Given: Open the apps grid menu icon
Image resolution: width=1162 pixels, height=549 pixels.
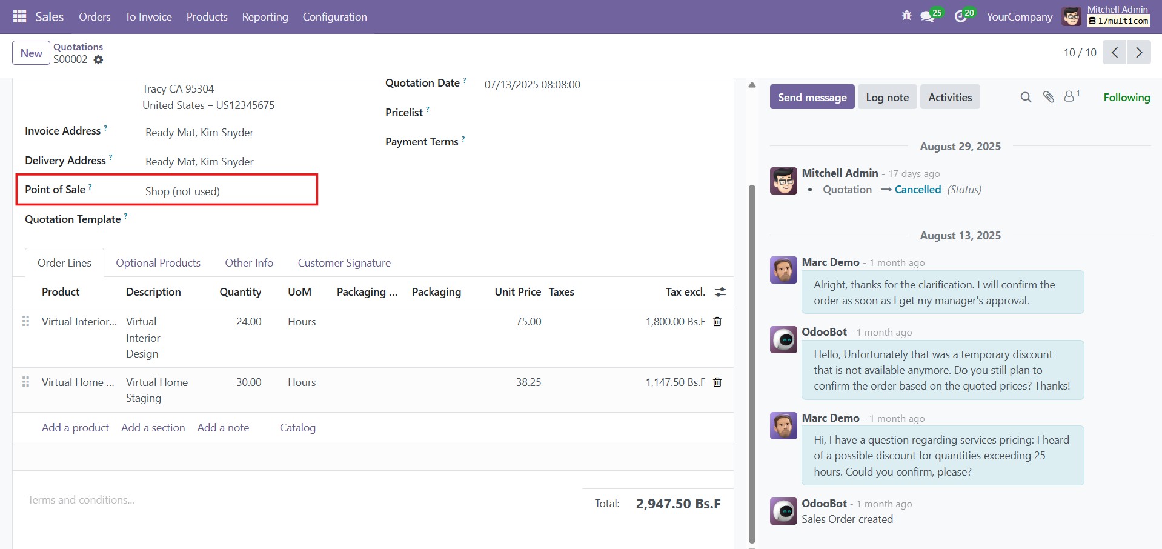Looking at the screenshot, I should tap(19, 16).
